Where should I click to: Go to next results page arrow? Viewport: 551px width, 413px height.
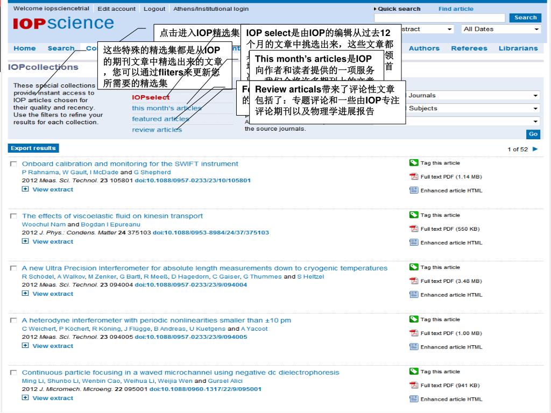coord(535,149)
